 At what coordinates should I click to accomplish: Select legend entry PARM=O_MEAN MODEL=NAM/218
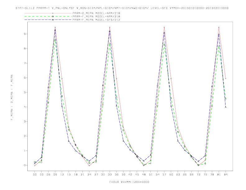pos(96,13)
